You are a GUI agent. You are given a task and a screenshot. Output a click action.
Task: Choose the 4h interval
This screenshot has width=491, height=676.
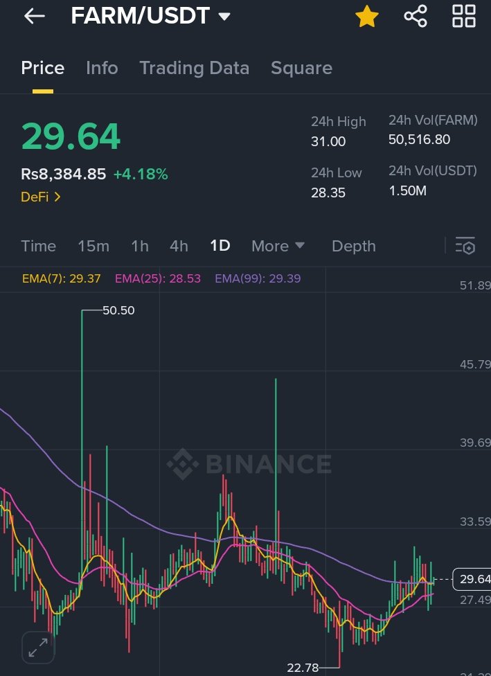[179, 246]
